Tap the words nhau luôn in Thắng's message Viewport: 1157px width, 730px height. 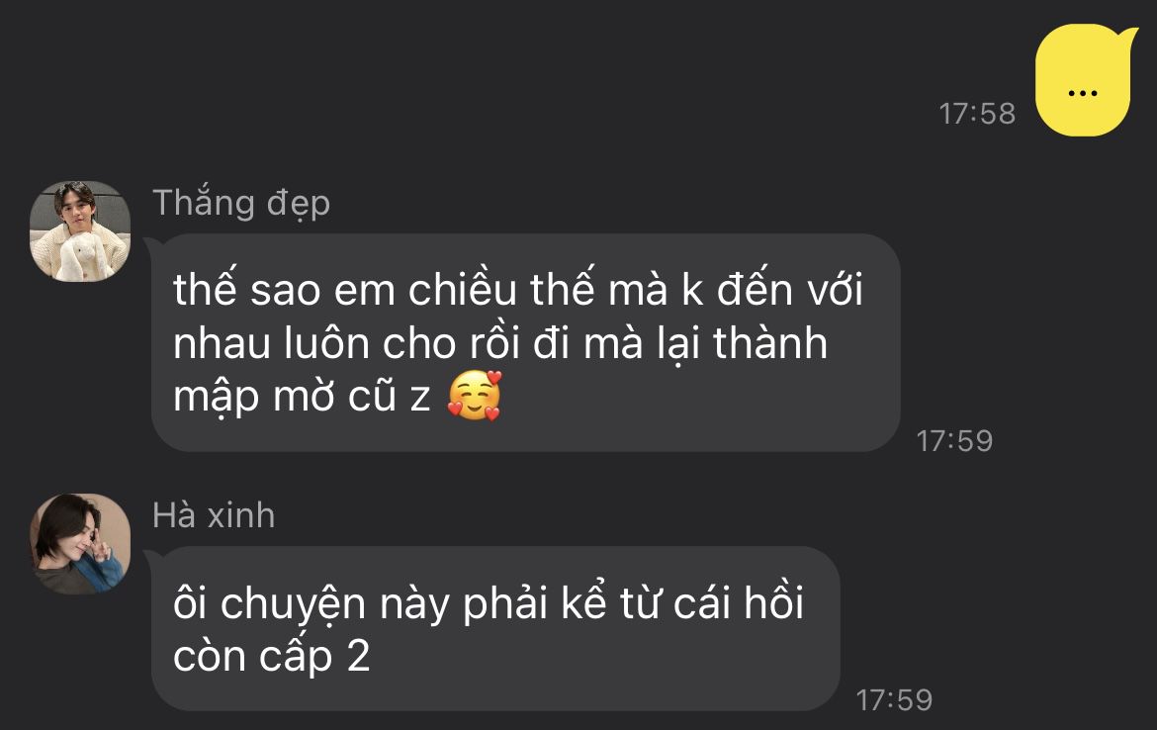pyautogui.click(x=271, y=344)
